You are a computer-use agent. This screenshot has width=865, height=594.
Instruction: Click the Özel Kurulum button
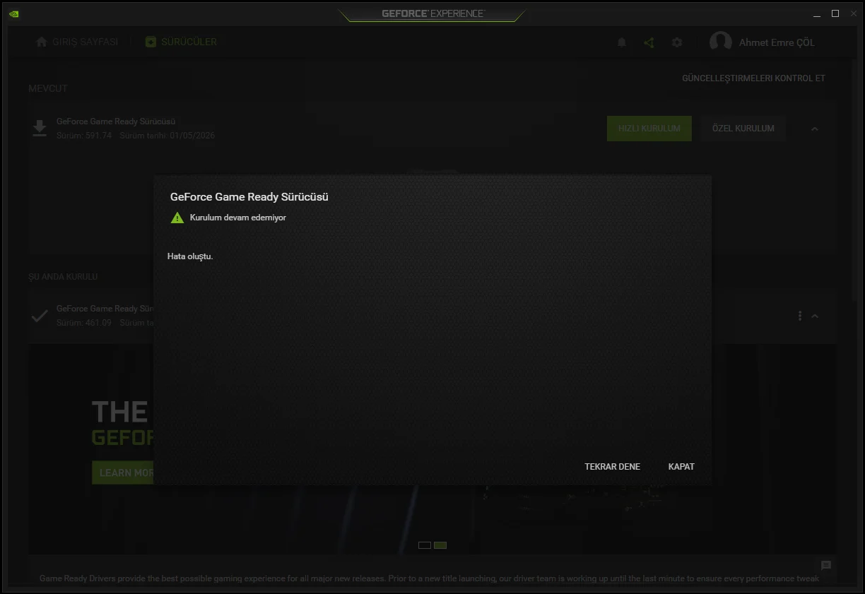pos(743,129)
